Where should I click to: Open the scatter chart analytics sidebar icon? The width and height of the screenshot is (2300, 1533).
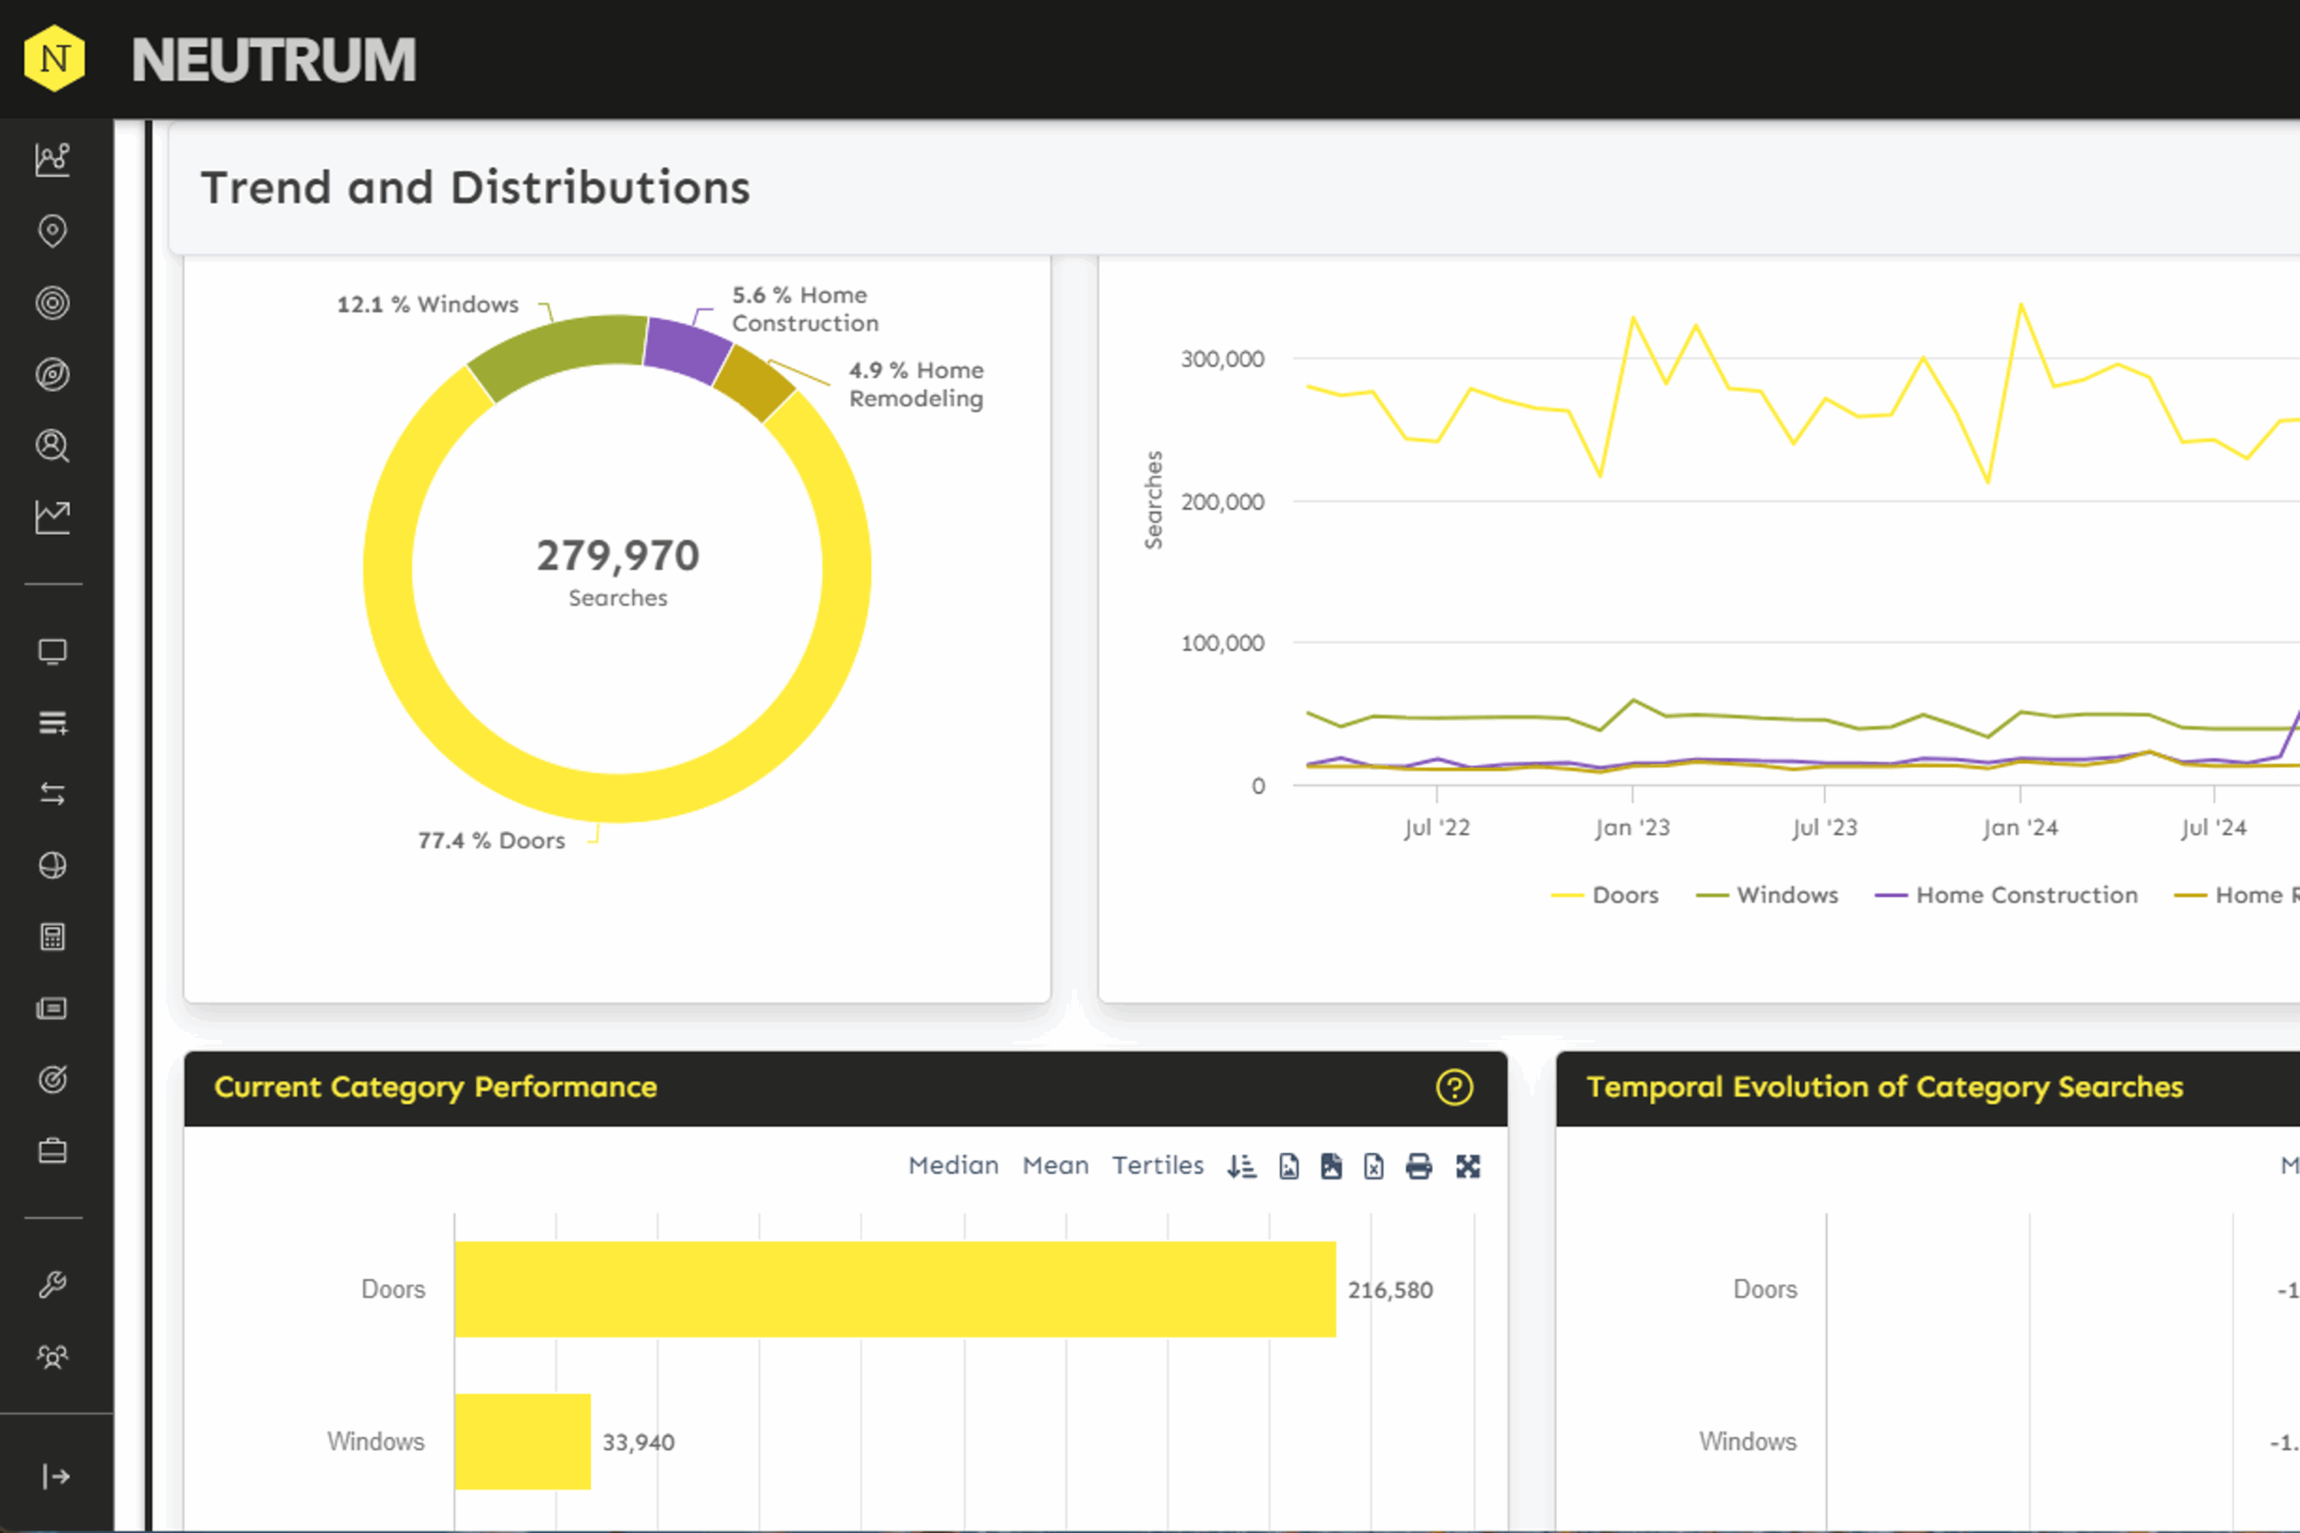52,159
